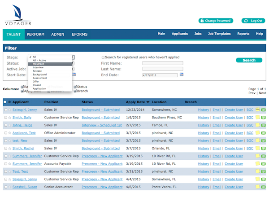The height and width of the screenshot is (202, 269).
Task: Toggle the Branch column checkbox
Action: pos(75,91)
